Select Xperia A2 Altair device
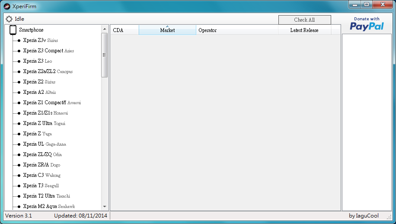Image resolution: width=396 pixels, height=224 pixels. pos(39,92)
